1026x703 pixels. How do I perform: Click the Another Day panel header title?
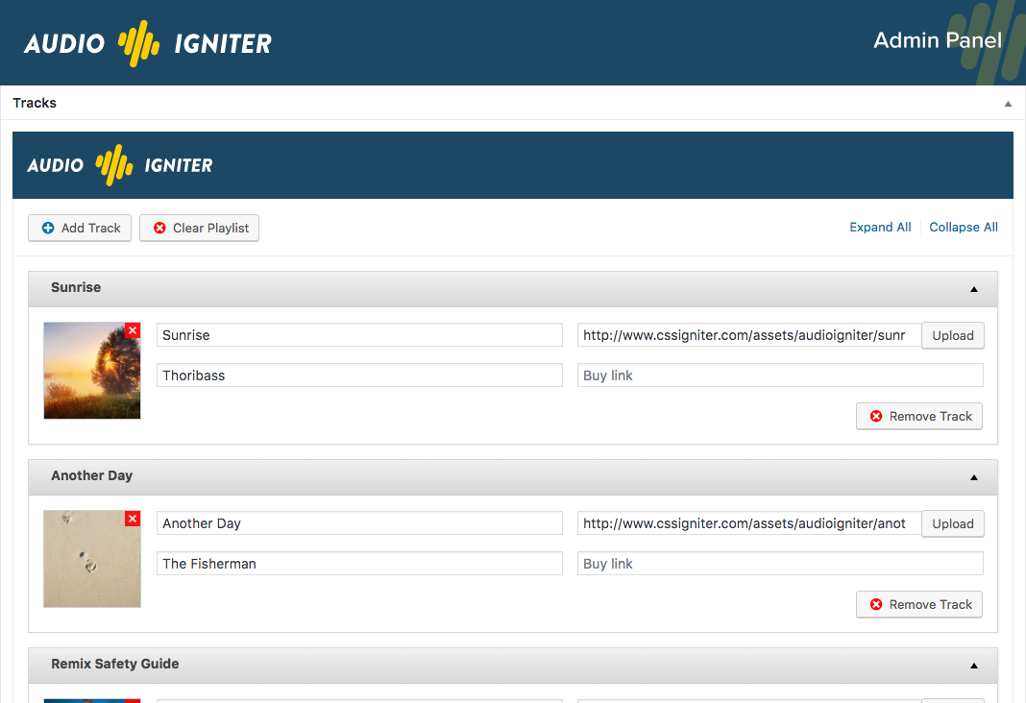click(x=91, y=475)
